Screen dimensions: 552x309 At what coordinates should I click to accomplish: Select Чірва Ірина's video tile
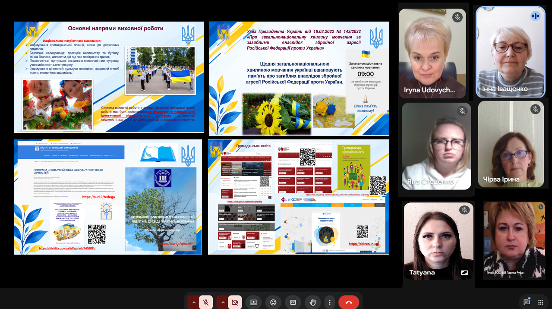pos(511,144)
